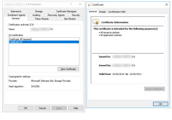Close the CA Properties window
172x120 pixels.
point(80,4)
